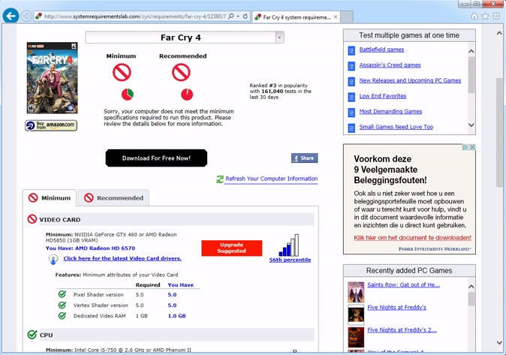Open the Far Cry 4 game selector dropdown
Viewport: 506px width, 355px height.
click(279, 38)
